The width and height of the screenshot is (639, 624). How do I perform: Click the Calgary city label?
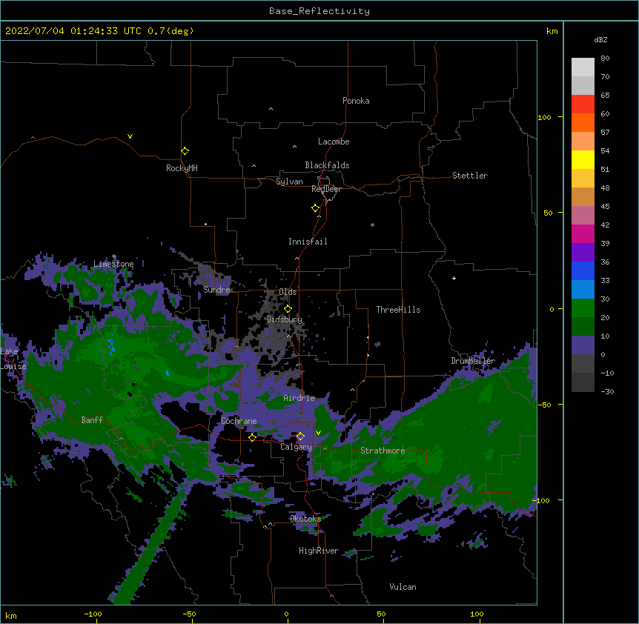[x=296, y=447]
